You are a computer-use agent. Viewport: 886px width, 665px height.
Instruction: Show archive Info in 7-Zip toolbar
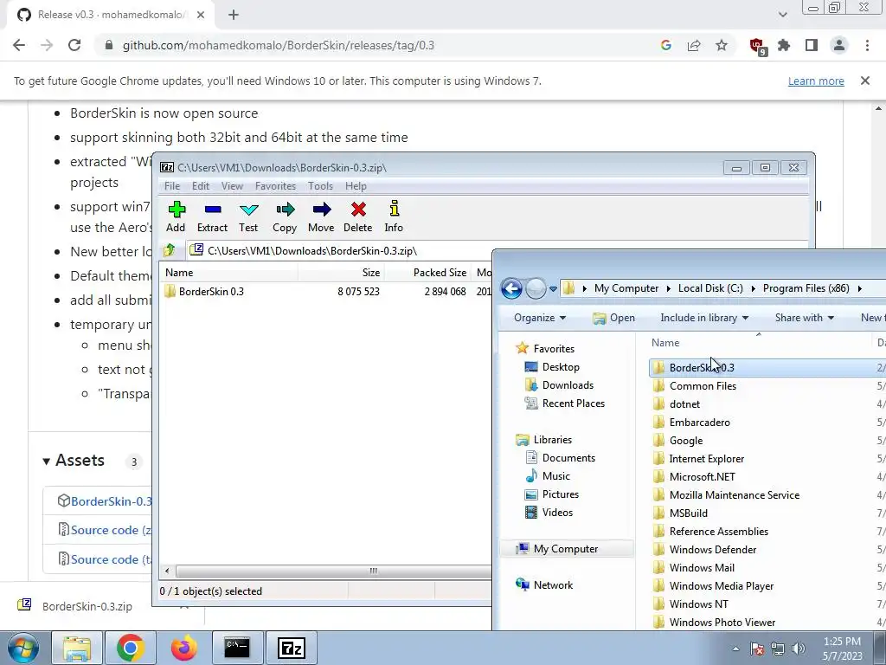[x=394, y=216]
